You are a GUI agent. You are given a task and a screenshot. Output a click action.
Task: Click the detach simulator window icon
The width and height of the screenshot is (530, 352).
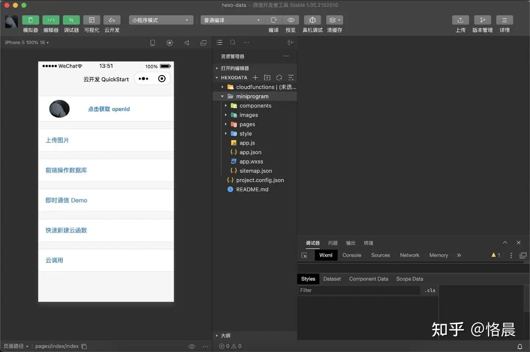pyautogui.click(x=204, y=43)
